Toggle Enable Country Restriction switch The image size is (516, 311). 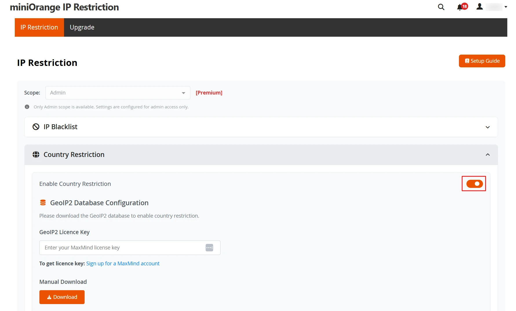[x=474, y=184]
